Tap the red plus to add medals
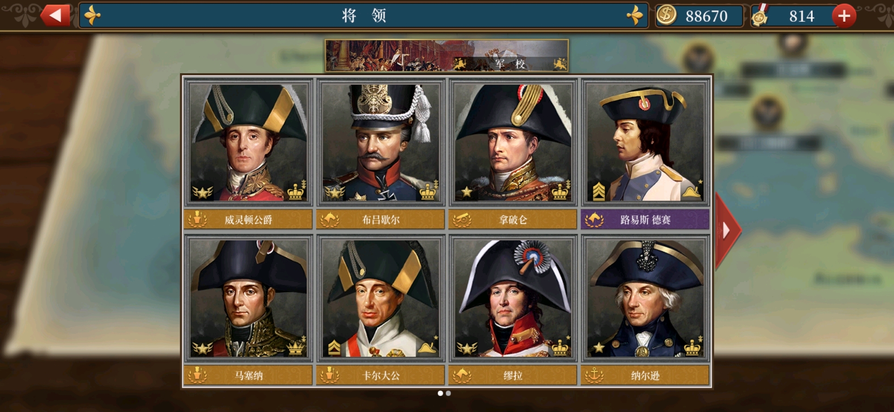 (843, 16)
